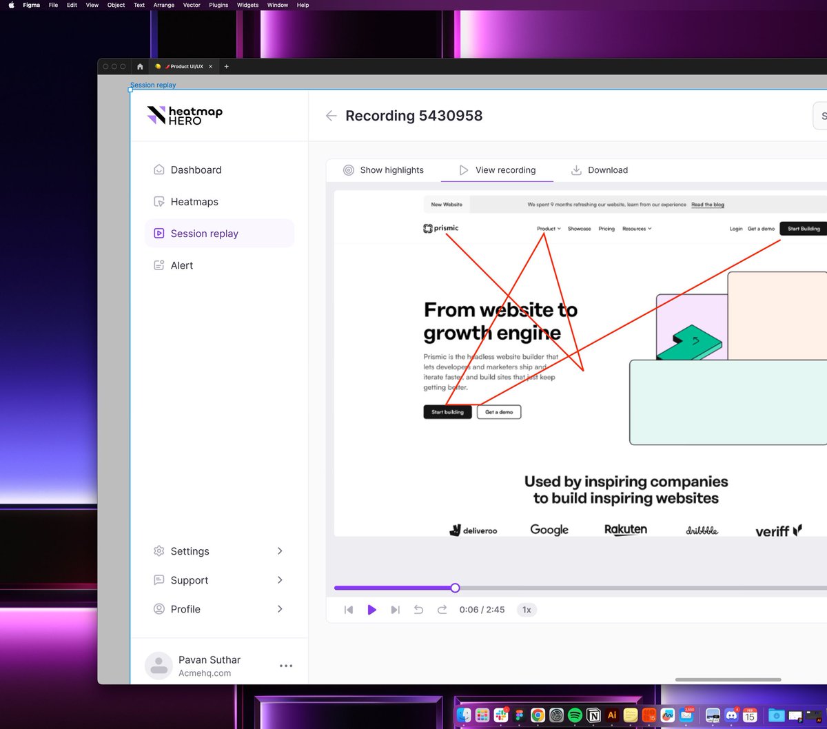The image size is (827, 729).
Task: Open the Widgets menu in the menu bar
Action: click(247, 5)
